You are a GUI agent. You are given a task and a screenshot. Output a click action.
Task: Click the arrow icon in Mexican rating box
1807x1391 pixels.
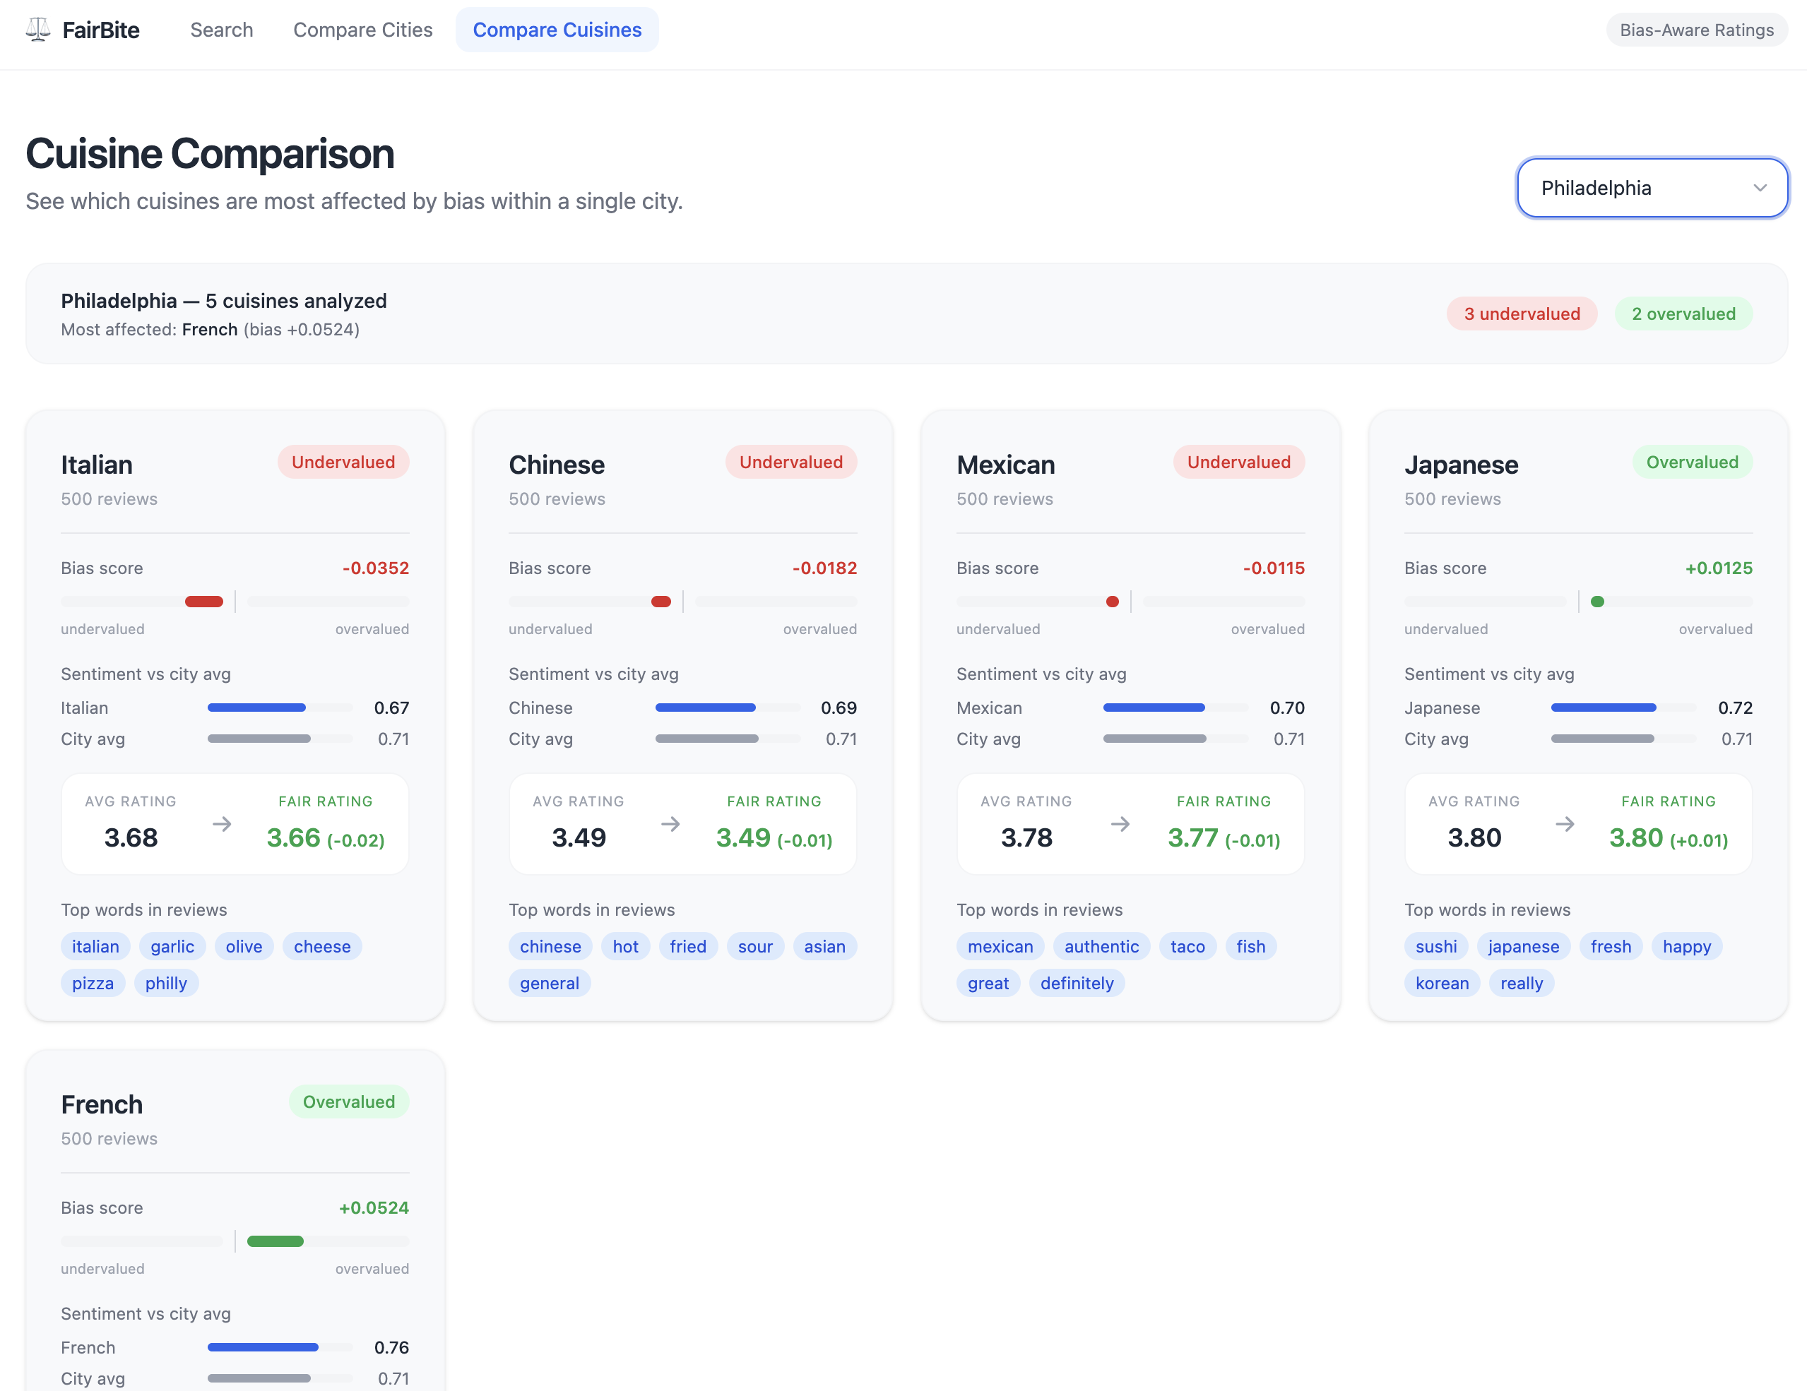1120,824
